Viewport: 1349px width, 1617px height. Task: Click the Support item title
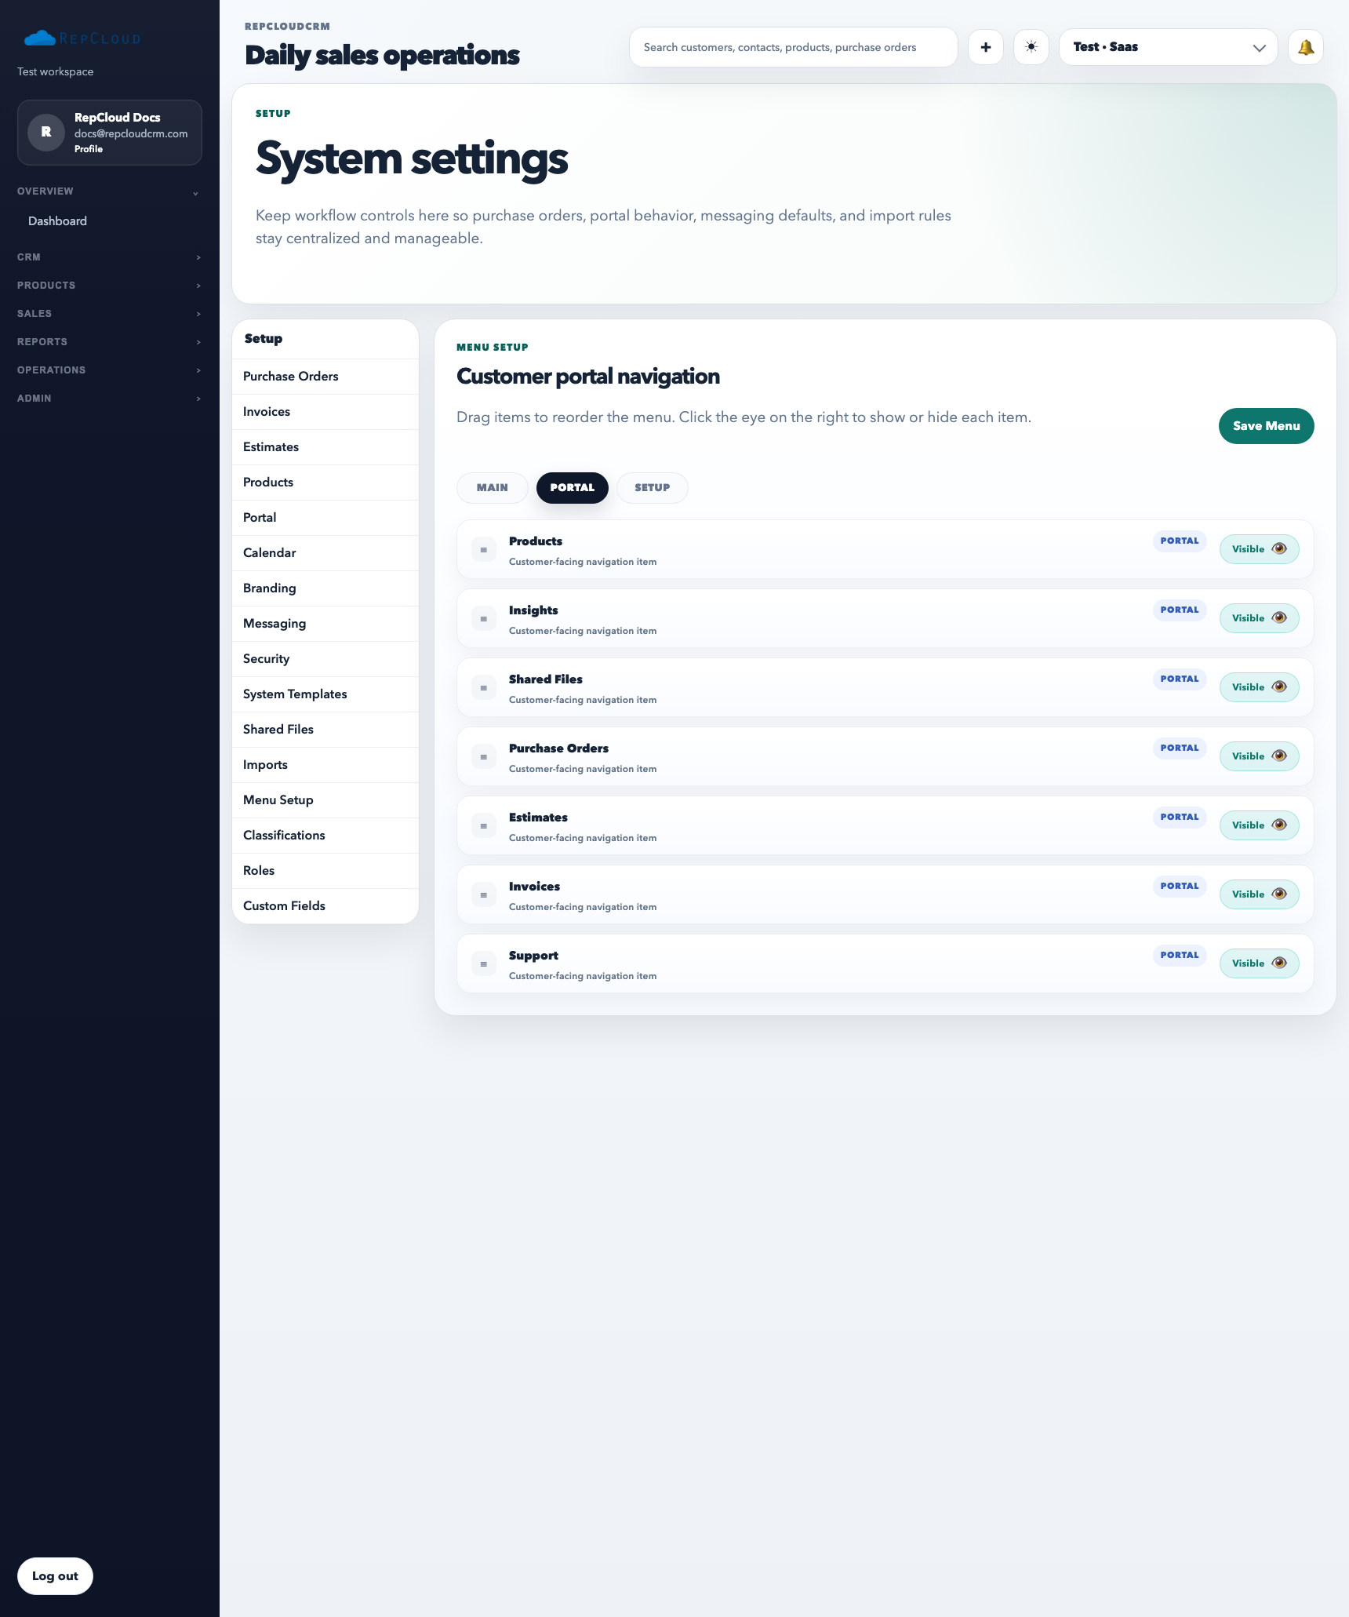pyautogui.click(x=533, y=956)
